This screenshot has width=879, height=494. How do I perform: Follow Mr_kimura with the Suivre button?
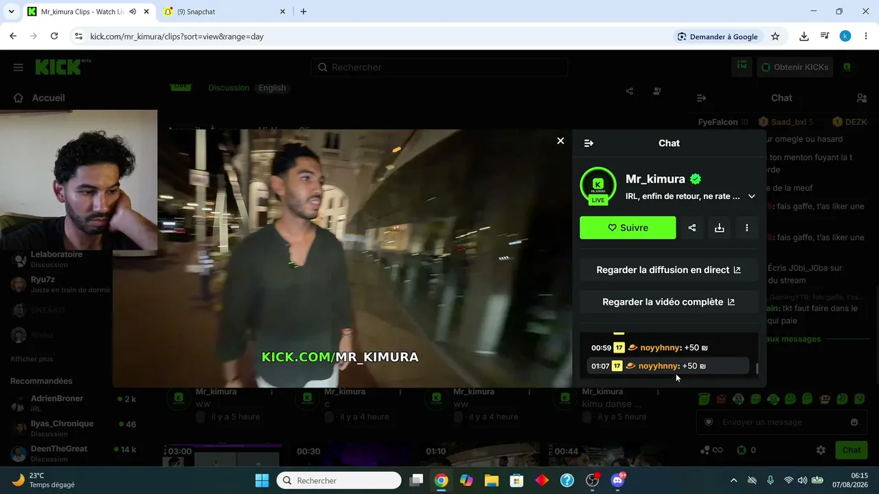pos(628,228)
